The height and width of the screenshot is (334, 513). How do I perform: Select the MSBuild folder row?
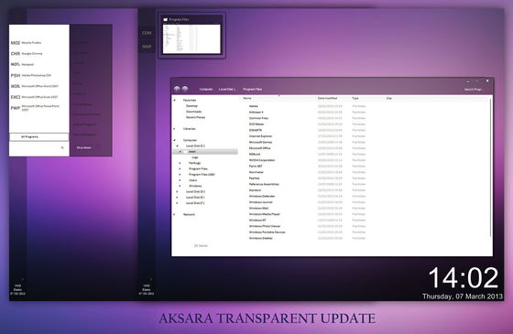(255, 155)
